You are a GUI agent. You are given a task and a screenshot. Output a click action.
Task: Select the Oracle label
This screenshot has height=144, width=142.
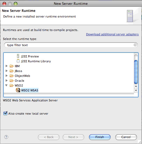19,81
